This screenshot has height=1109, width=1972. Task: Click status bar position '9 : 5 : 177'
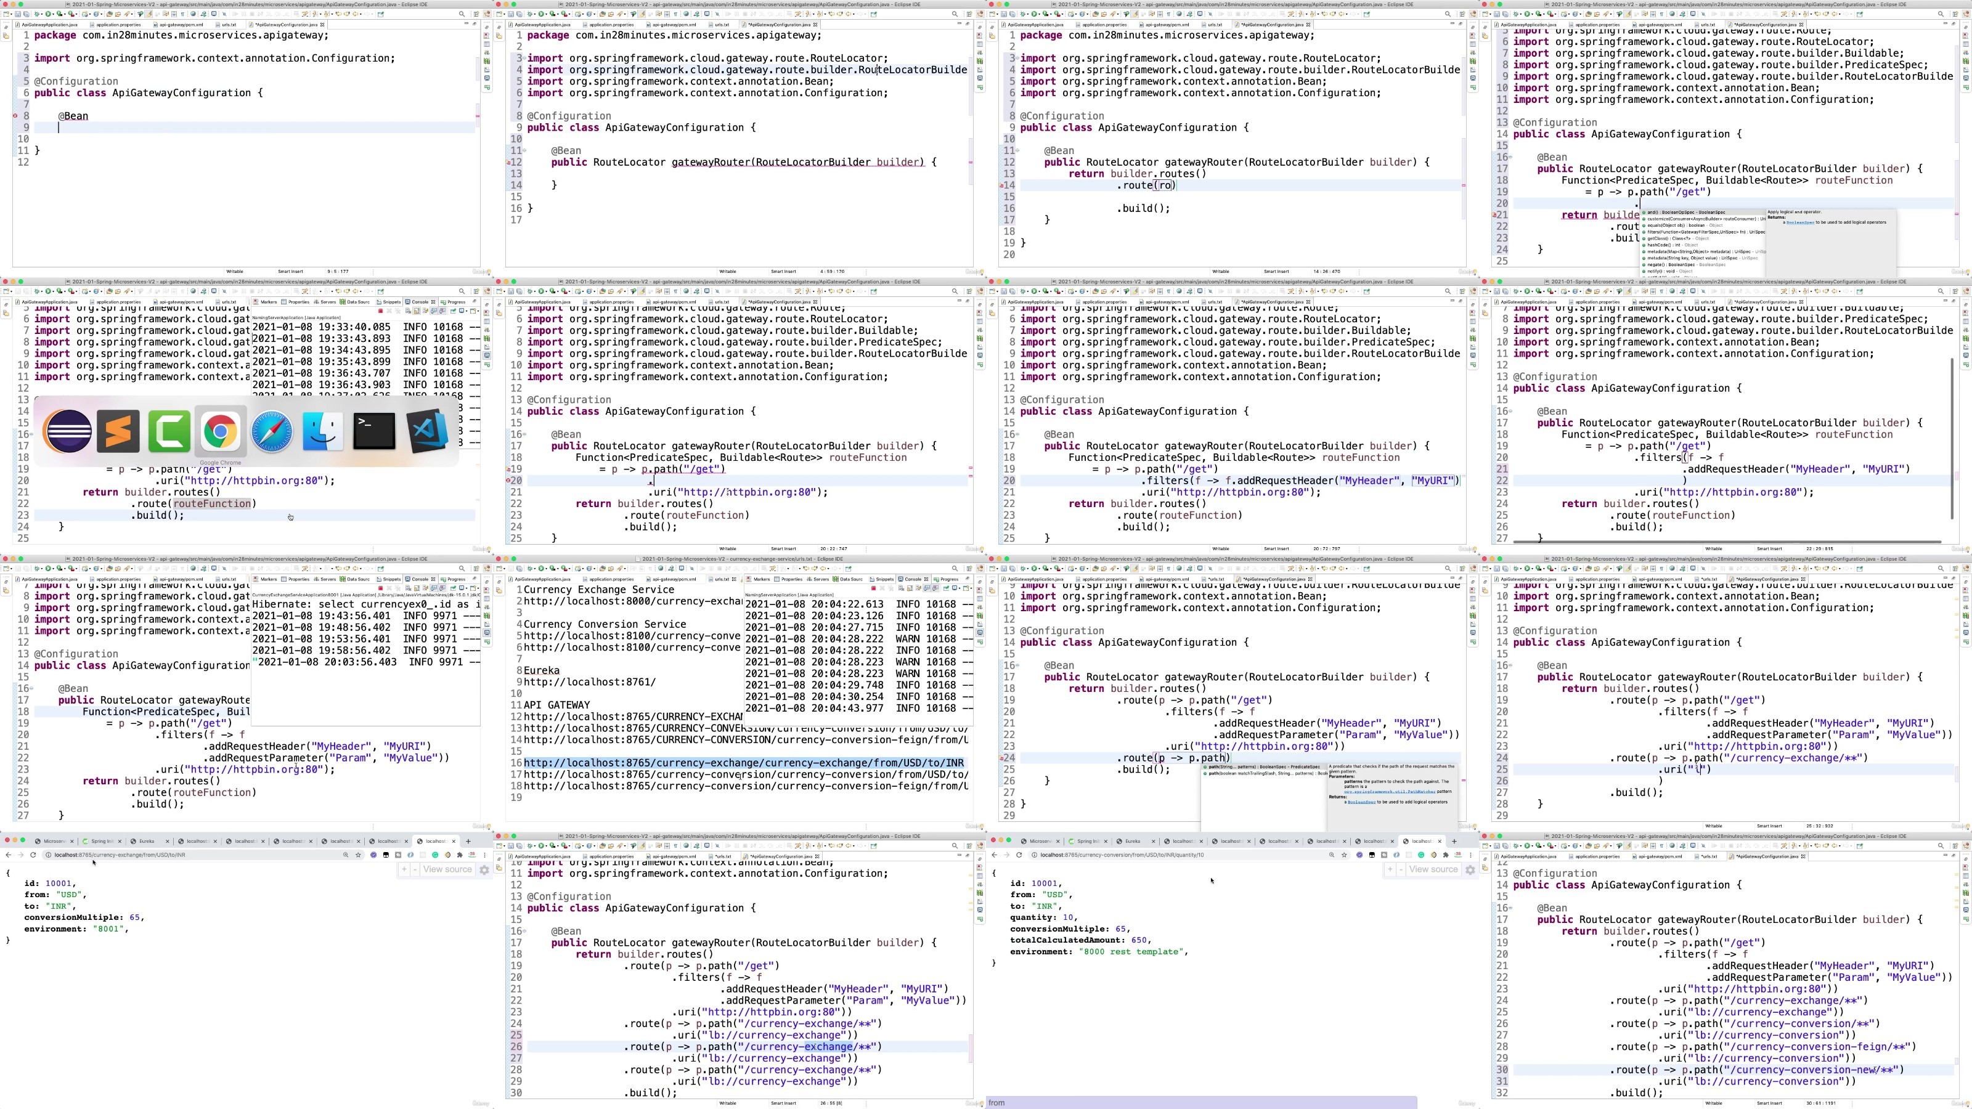(338, 271)
